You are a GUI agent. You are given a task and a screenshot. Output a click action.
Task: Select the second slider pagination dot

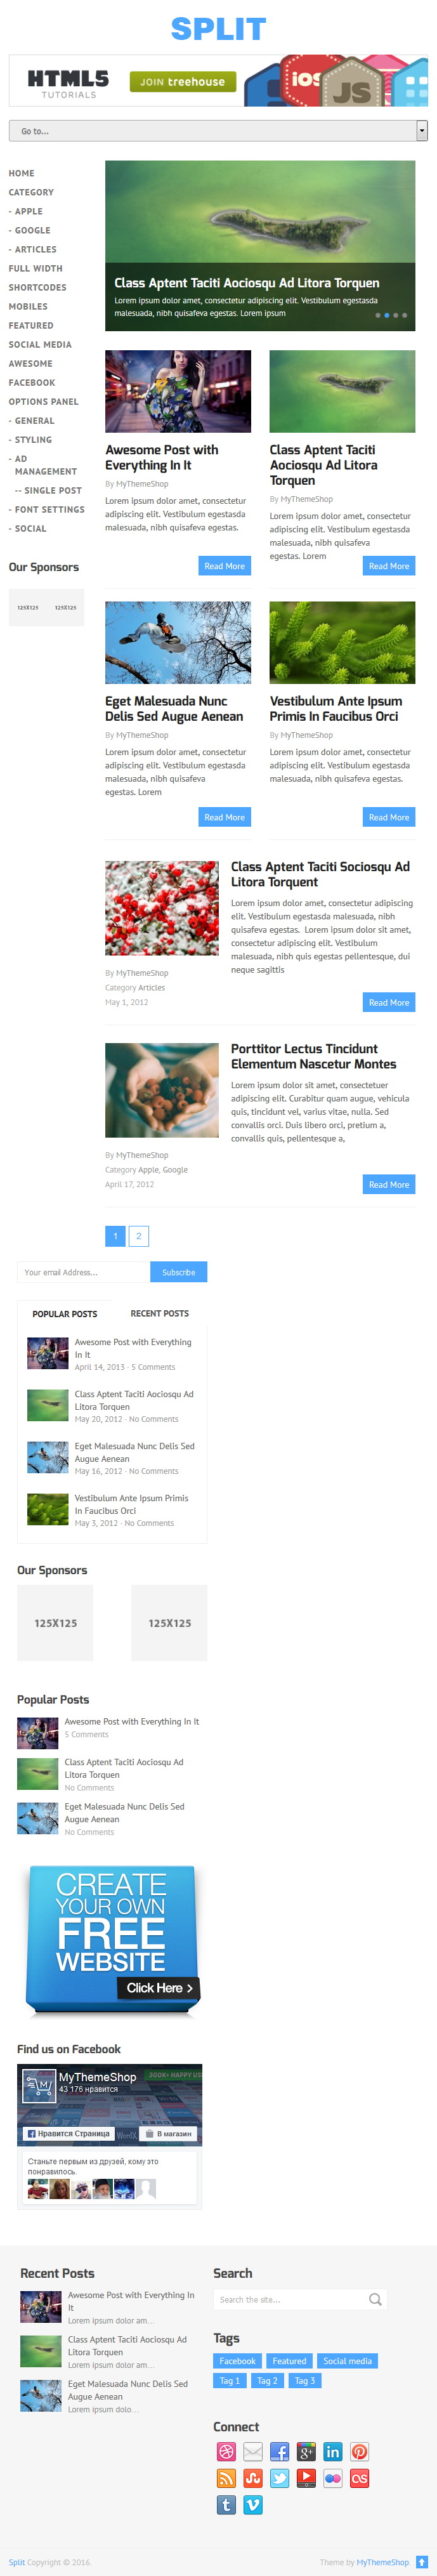coord(387,315)
